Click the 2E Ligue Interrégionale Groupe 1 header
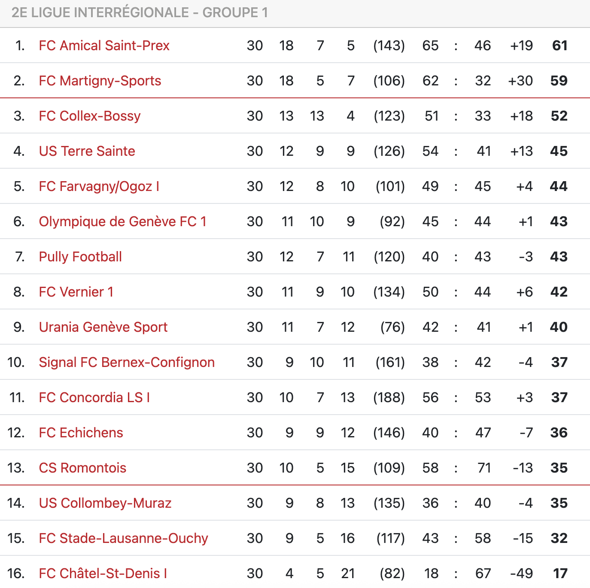590x588 pixels. pyautogui.click(x=140, y=12)
